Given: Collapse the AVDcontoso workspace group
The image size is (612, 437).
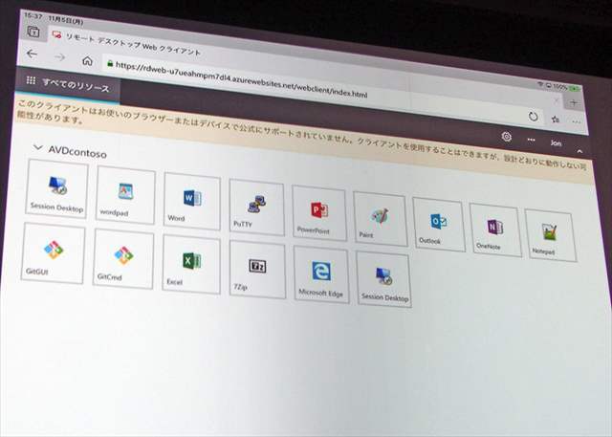Looking at the screenshot, I should [38, 147].
